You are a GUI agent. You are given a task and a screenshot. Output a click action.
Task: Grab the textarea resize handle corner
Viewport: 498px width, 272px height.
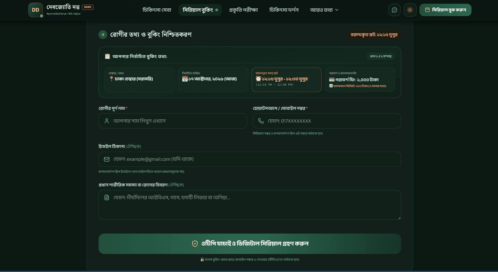click(x=399, y=218)
